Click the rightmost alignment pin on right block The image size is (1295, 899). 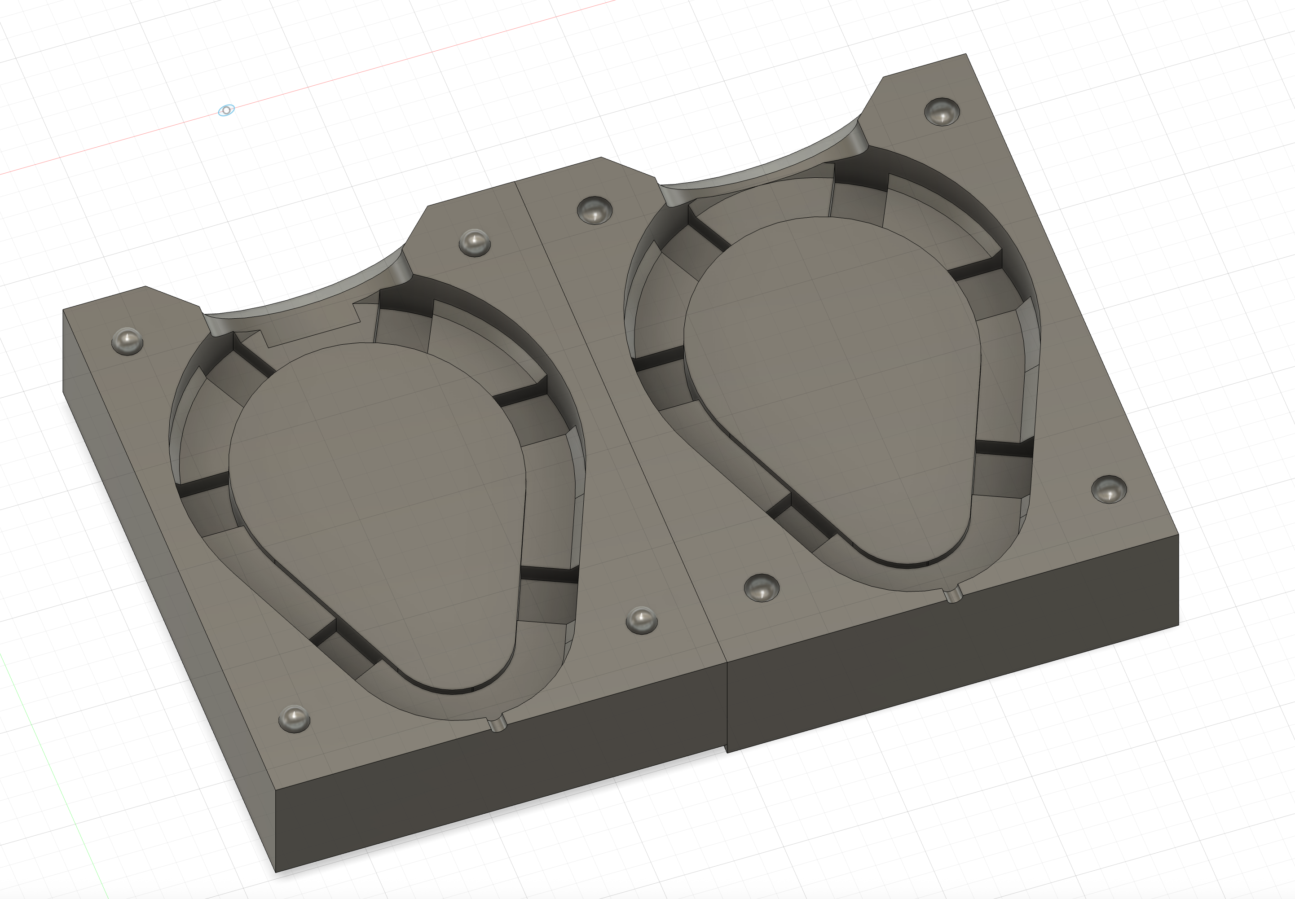click(x=1109, y=490)
